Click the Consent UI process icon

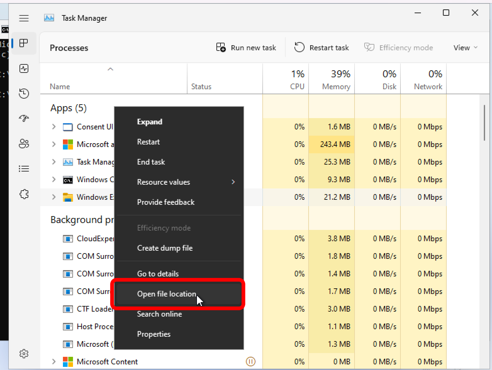tap(68, 127)
